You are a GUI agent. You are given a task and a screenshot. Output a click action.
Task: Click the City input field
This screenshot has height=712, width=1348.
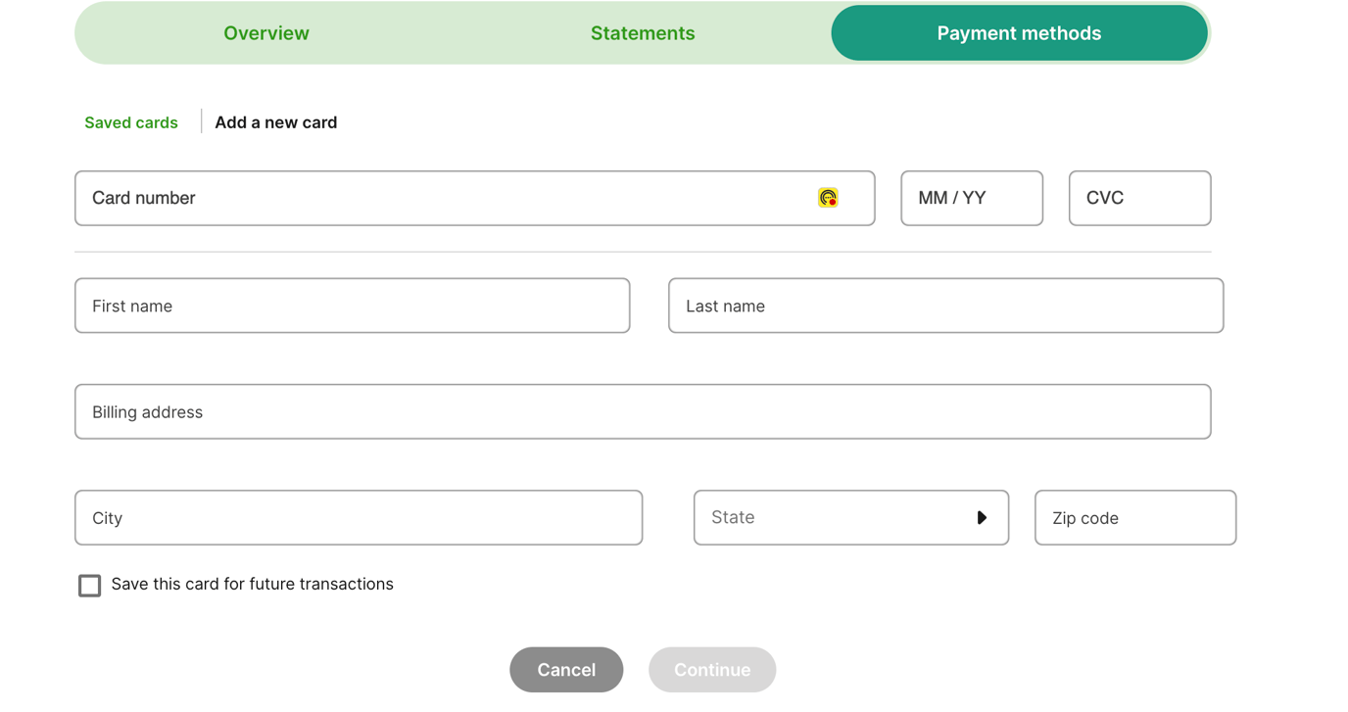(x=359, y=518)
